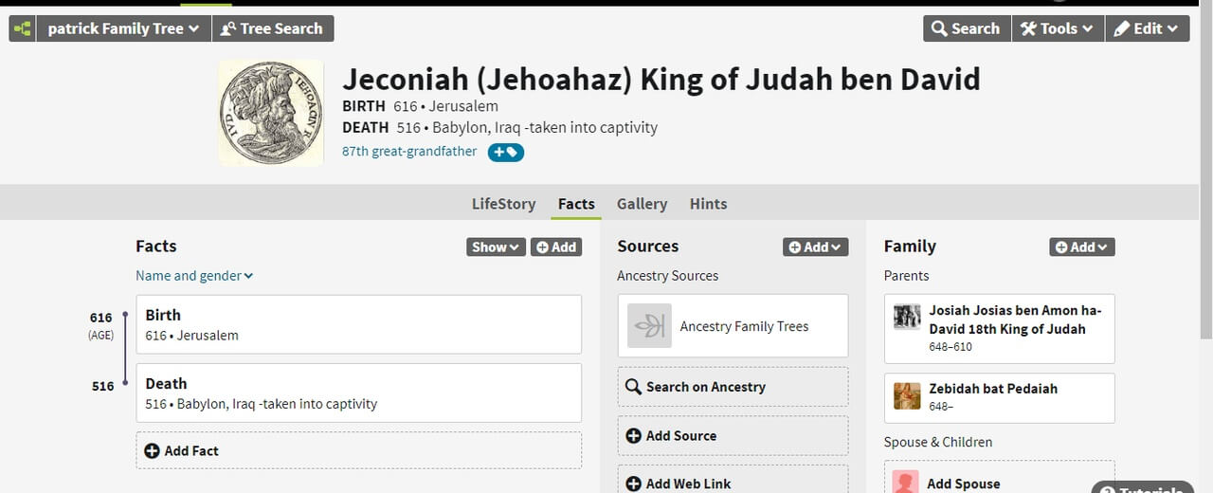This screenshot has height=493, width=1213.
Task: Go to the Hints tab
Action: point(708,204)
